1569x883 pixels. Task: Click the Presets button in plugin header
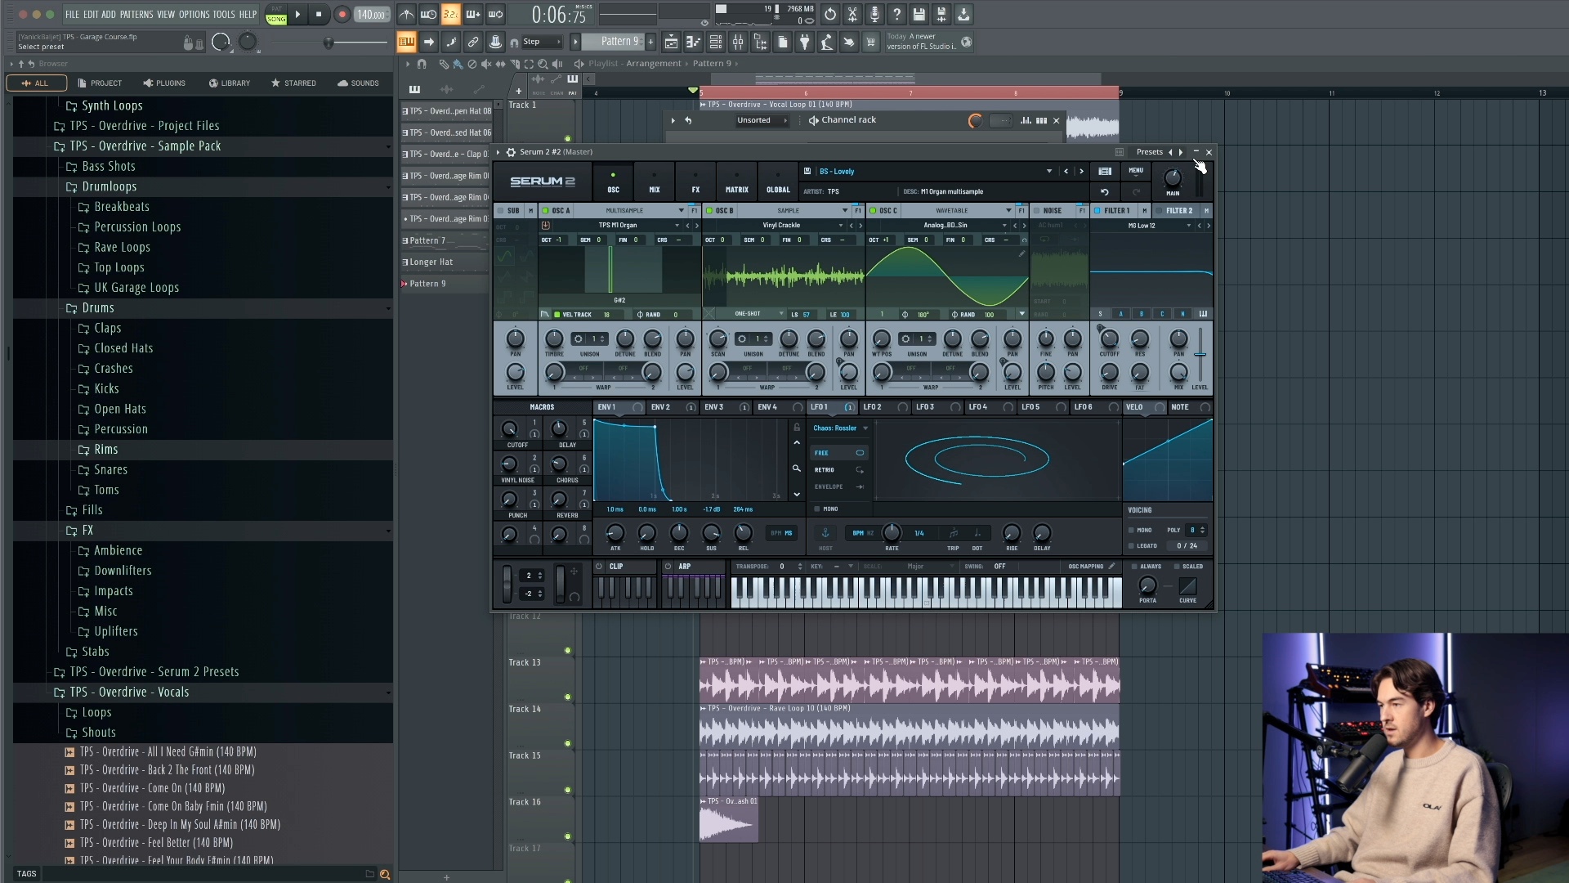[x=1149, y=152]
